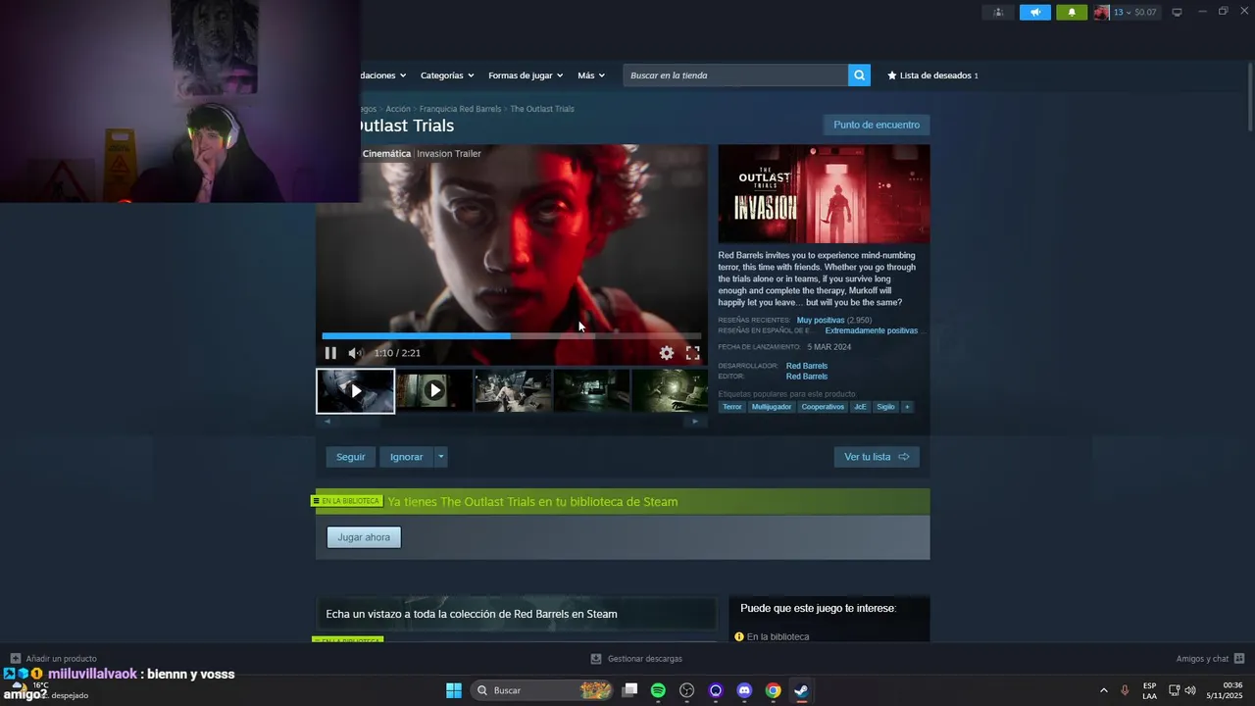The height and width of the screenshot is (706, 1255).
Task: Open notifications bell icon
Action: pos(1072,13)
